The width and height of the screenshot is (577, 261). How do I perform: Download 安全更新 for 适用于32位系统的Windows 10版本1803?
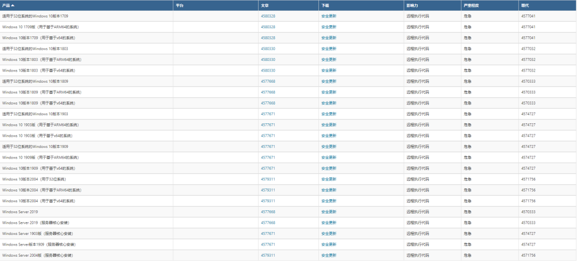click(329, 49)
